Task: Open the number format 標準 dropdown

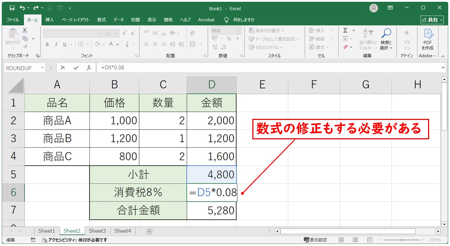Action: coord(240,31)
